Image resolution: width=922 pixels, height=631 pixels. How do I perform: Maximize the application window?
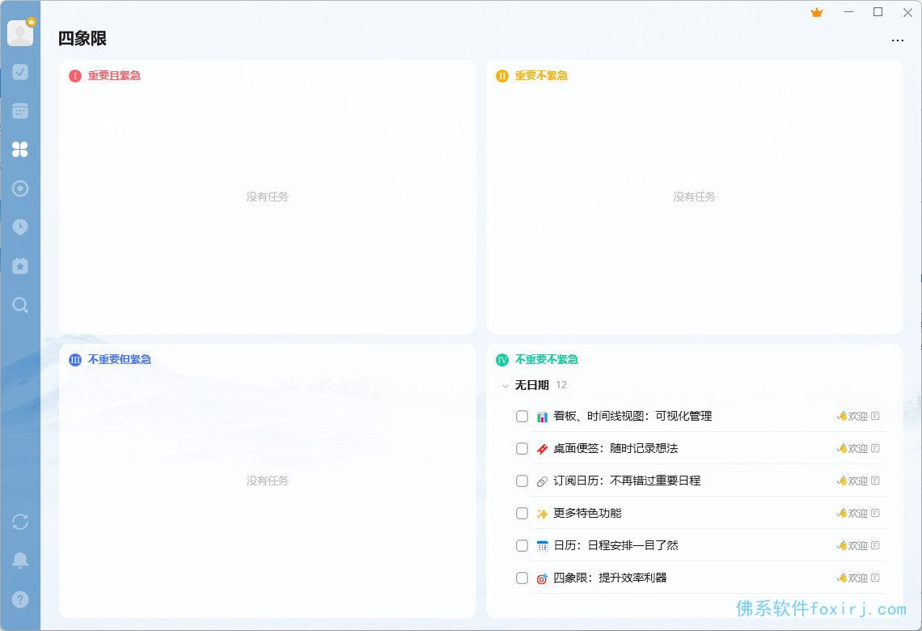[878, 12]
